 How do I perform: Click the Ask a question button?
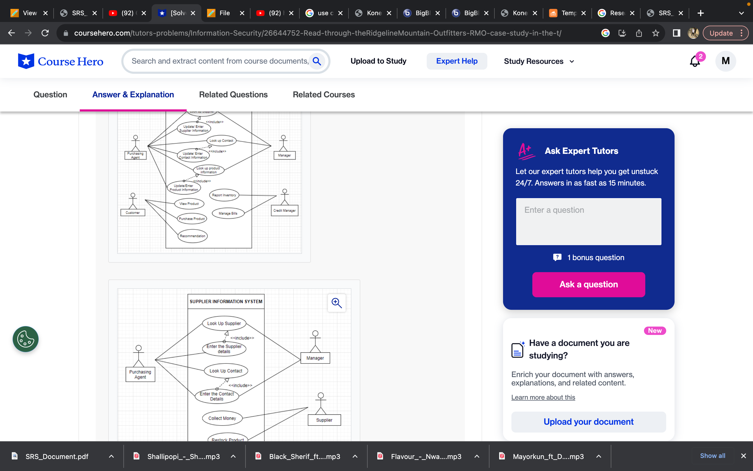[588, 284]
